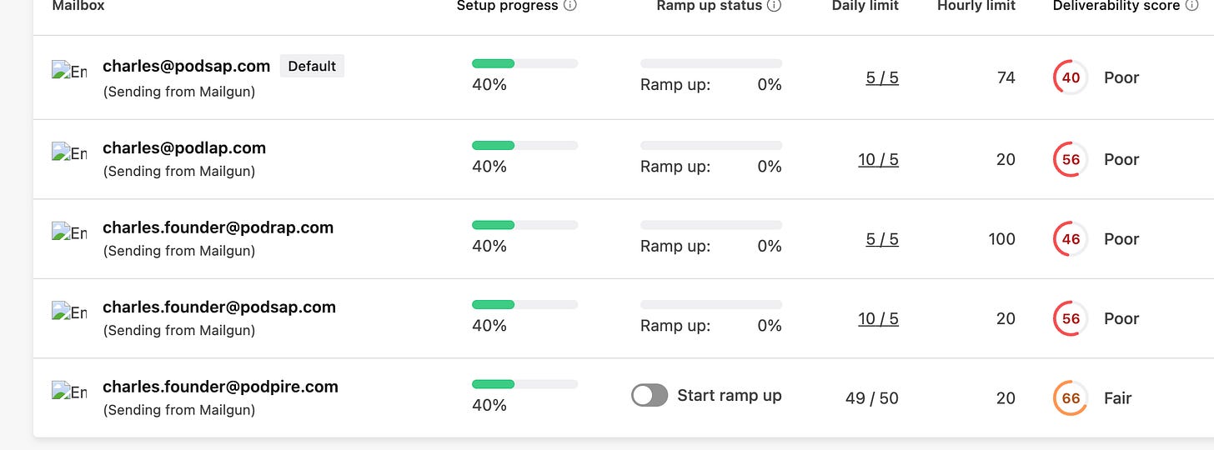Viewport: 1214px width, 450px height.
Task: Open daily limit 10 / 5 for charles@podlap.com
Action: tap(878, 159)
